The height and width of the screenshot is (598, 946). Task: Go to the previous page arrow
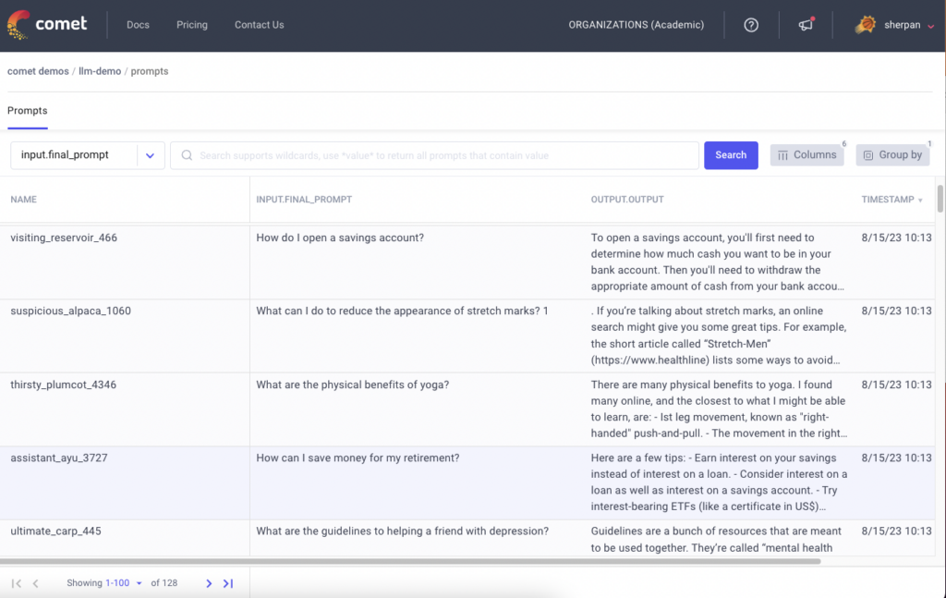tap(36, 583)
